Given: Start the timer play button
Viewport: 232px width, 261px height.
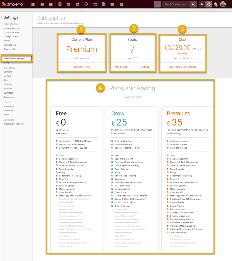Looking at the screenshot, I should (202, 4).
